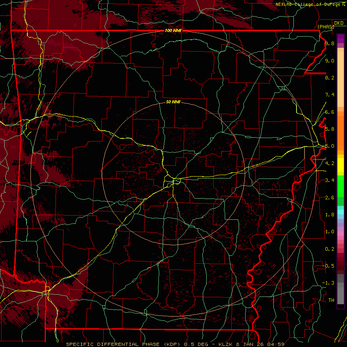This screenshot has width=347, height=347.
Task: Click the DKD label above the color scale
Action: click(339, 23)
